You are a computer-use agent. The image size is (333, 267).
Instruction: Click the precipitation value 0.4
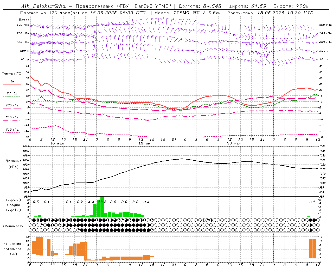tap(146, 202)
